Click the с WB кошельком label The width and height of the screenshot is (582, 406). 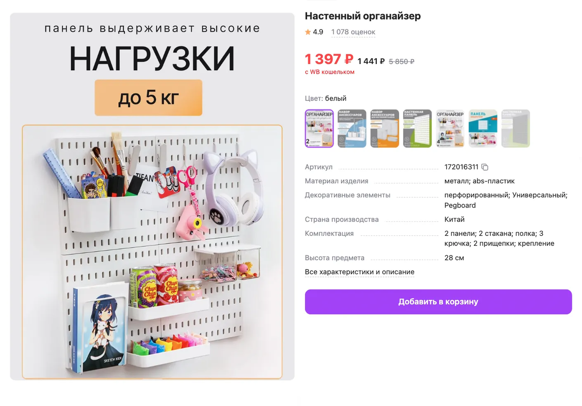coord(330,72)
